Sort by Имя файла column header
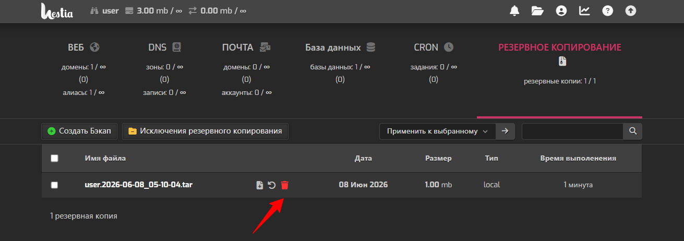Viewport: 684px width, 241px height. (x=105, y=158)
